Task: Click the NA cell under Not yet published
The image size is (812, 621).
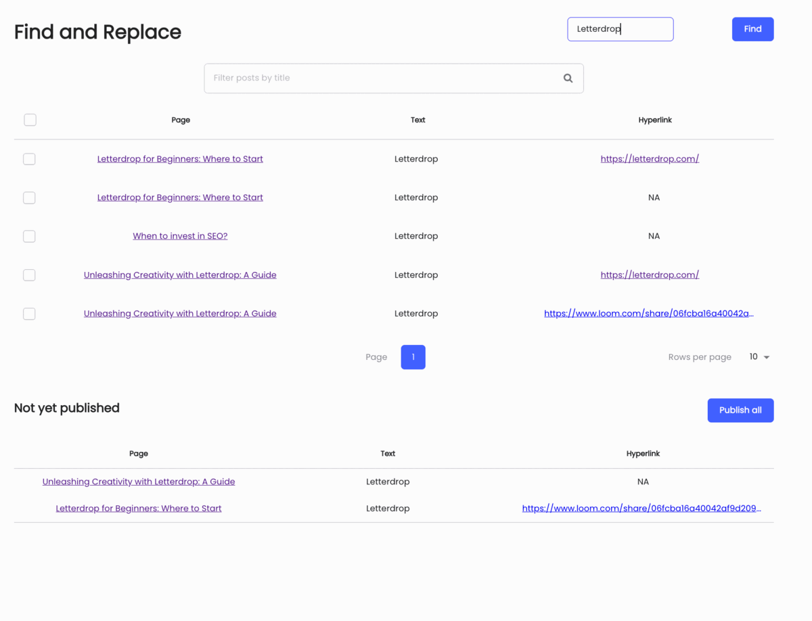Action: (643, 482)
